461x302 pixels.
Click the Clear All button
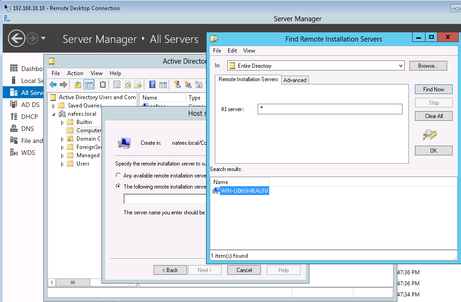tap(433, 116)
